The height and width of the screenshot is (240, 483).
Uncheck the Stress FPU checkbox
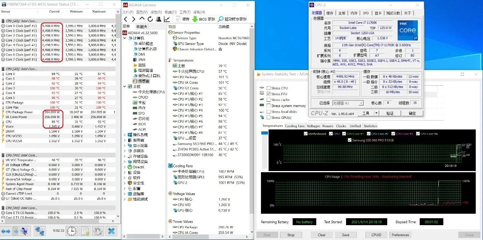tap(269, 94)
